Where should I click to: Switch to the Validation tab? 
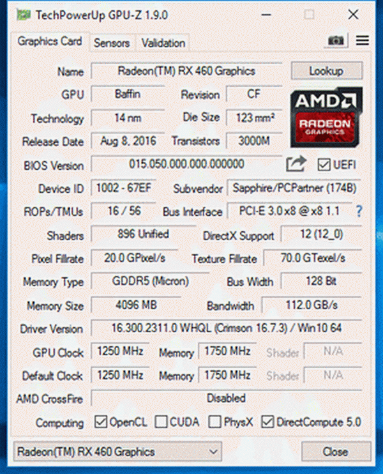[x=163, y=43]
